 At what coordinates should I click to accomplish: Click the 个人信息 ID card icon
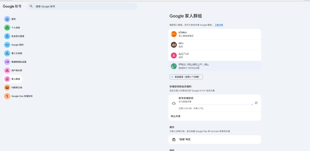coord(7,28)
